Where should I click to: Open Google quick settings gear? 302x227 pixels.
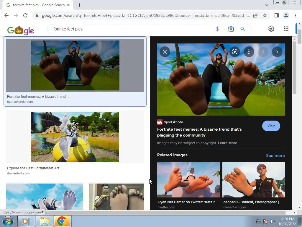(x=271, y=29)
